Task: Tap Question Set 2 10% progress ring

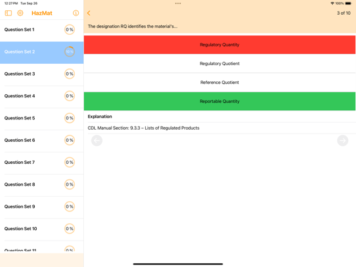Action: pos(70,52)
